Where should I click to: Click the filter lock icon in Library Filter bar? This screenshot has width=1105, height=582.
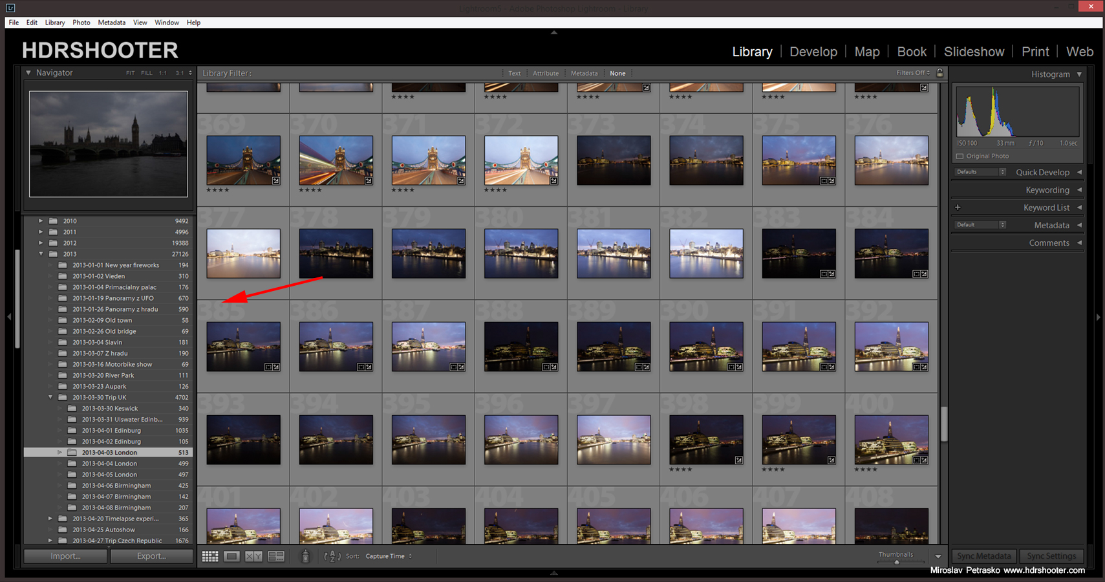(939, 72)
